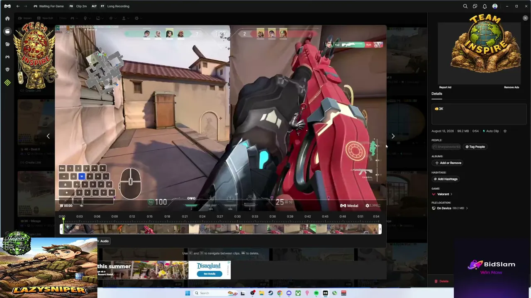Favorite the clip with the star icon
The width and height of the screenshot is (531, 298).
[505, 131]
